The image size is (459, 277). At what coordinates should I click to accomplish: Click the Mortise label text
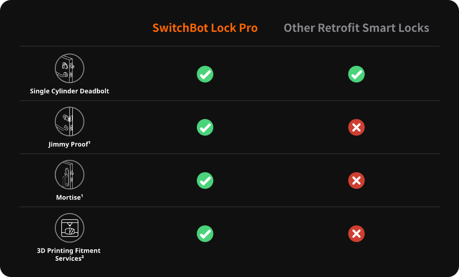68,198
